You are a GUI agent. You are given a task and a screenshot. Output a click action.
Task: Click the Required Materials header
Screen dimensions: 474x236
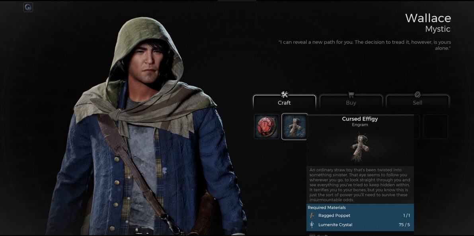click(x=326, y=207)
